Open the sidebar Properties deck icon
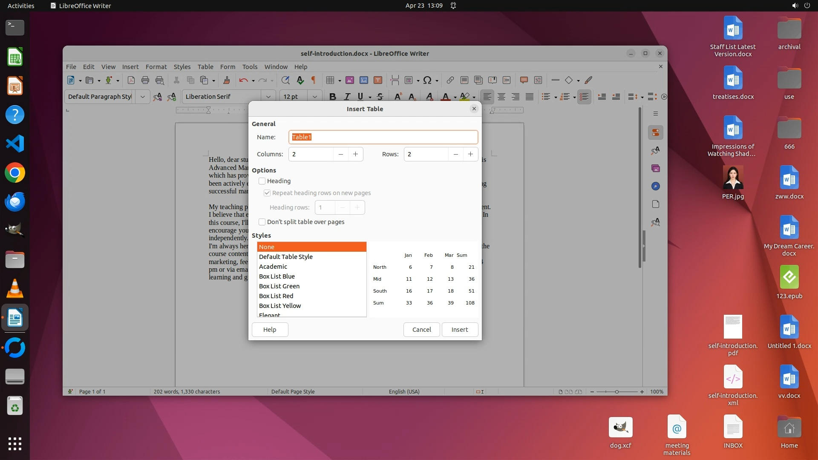 [x=656, y=132]
